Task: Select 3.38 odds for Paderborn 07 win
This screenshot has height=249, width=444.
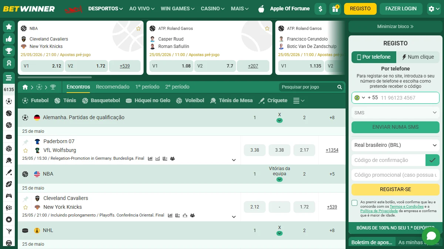Action: click(255, 150)
